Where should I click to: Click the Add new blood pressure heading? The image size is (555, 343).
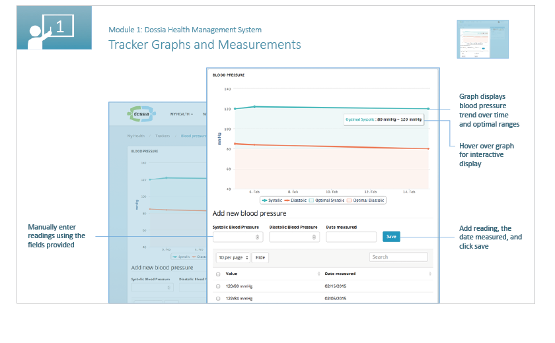click(x=249, y=213)
